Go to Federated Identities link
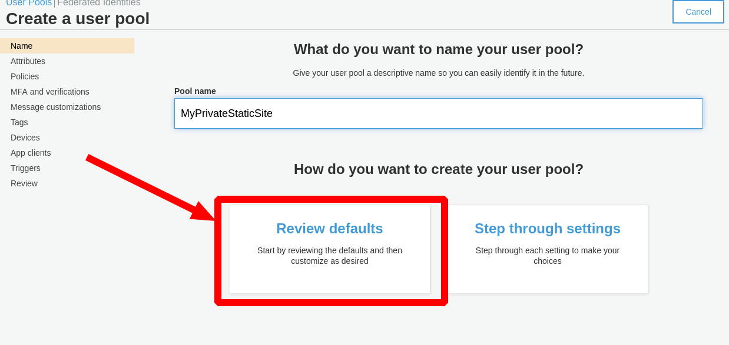The image size is (729, 345). click(x=99, y=3)
